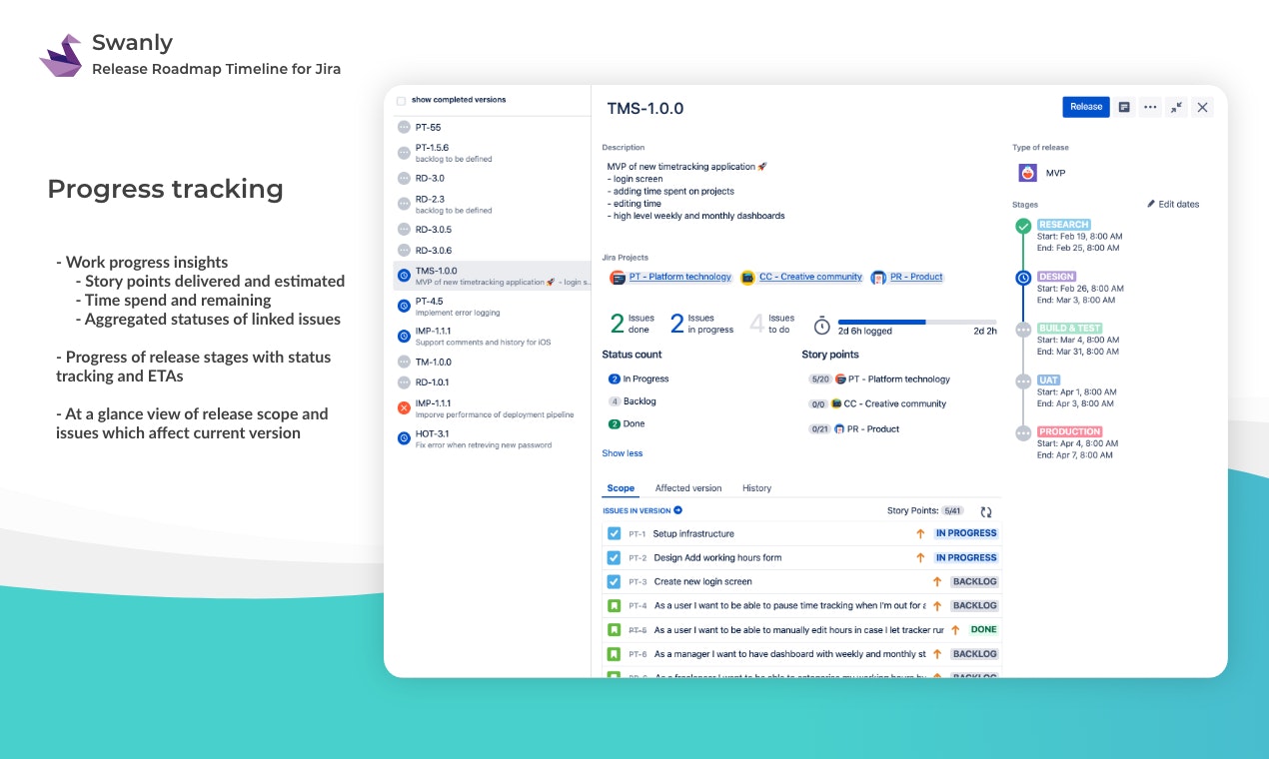Expand the Build & Test stage indicator

1022,329
